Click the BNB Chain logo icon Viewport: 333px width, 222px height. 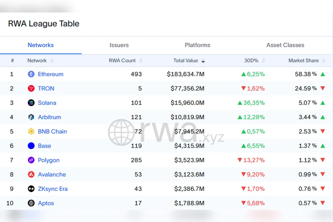coord(31,132)
